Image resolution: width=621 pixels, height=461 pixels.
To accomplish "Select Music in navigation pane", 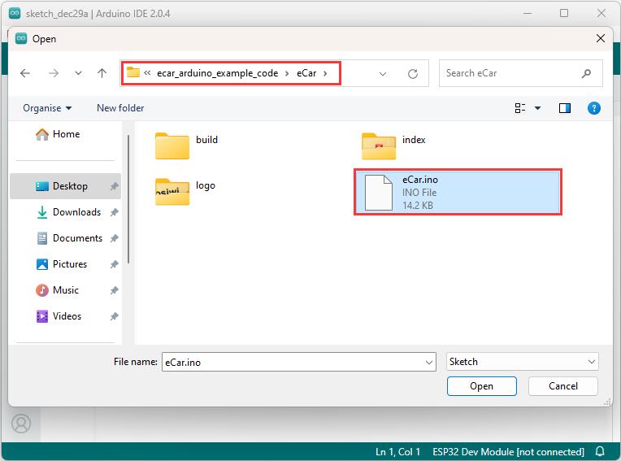I will coord(57,290).
